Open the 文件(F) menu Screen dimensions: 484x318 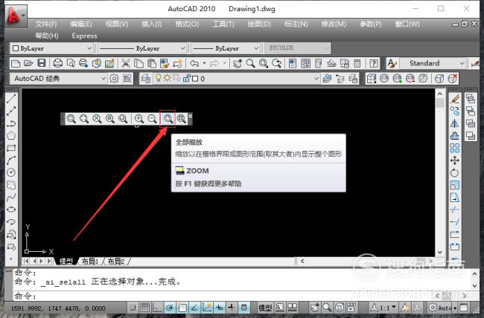(x=46, y=24)
